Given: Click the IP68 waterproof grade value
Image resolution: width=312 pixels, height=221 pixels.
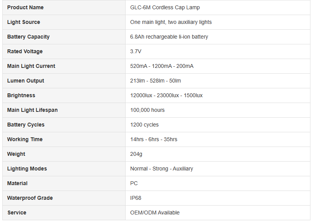Looking at the screenshot, I should (136, 198).
